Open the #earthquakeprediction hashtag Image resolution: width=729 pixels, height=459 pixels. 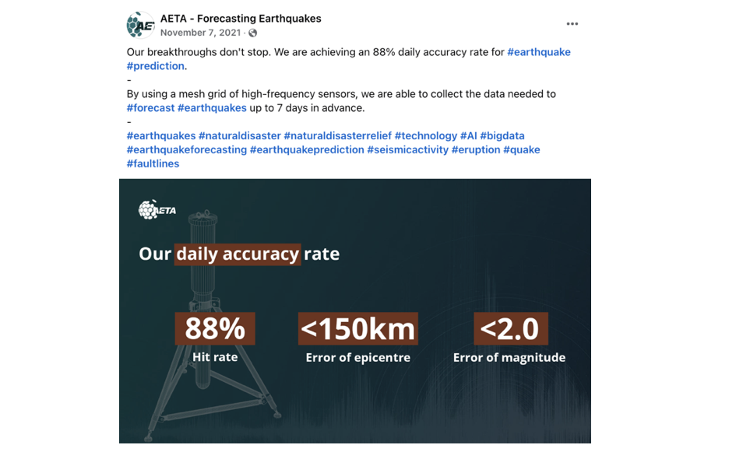[x=307, y=150]
